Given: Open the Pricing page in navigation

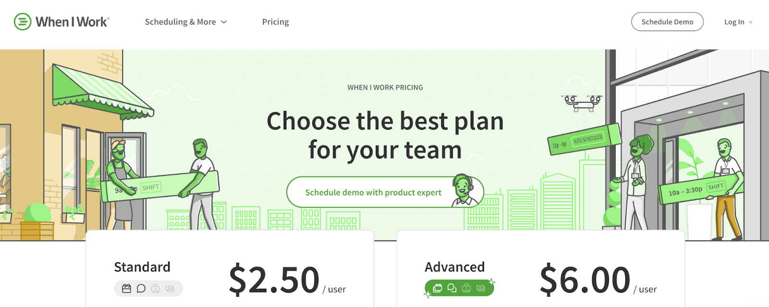Looking at the screenshot, I should [x=275, y=22].
